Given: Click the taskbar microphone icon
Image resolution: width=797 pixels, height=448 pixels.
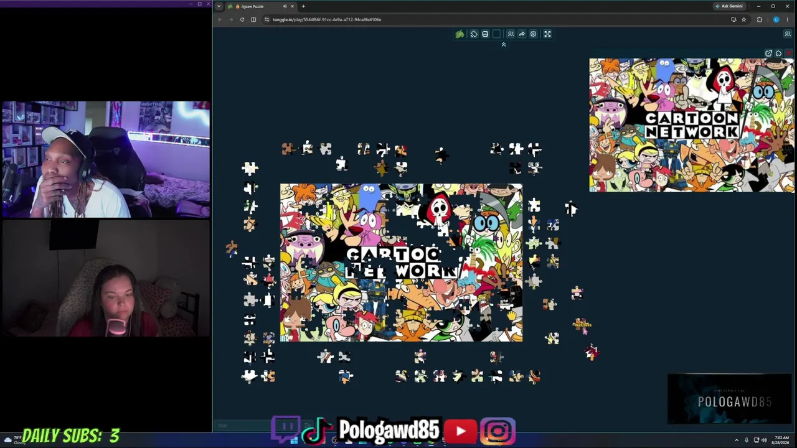Looking at the screenshot, I should click(x=747, y=440).
